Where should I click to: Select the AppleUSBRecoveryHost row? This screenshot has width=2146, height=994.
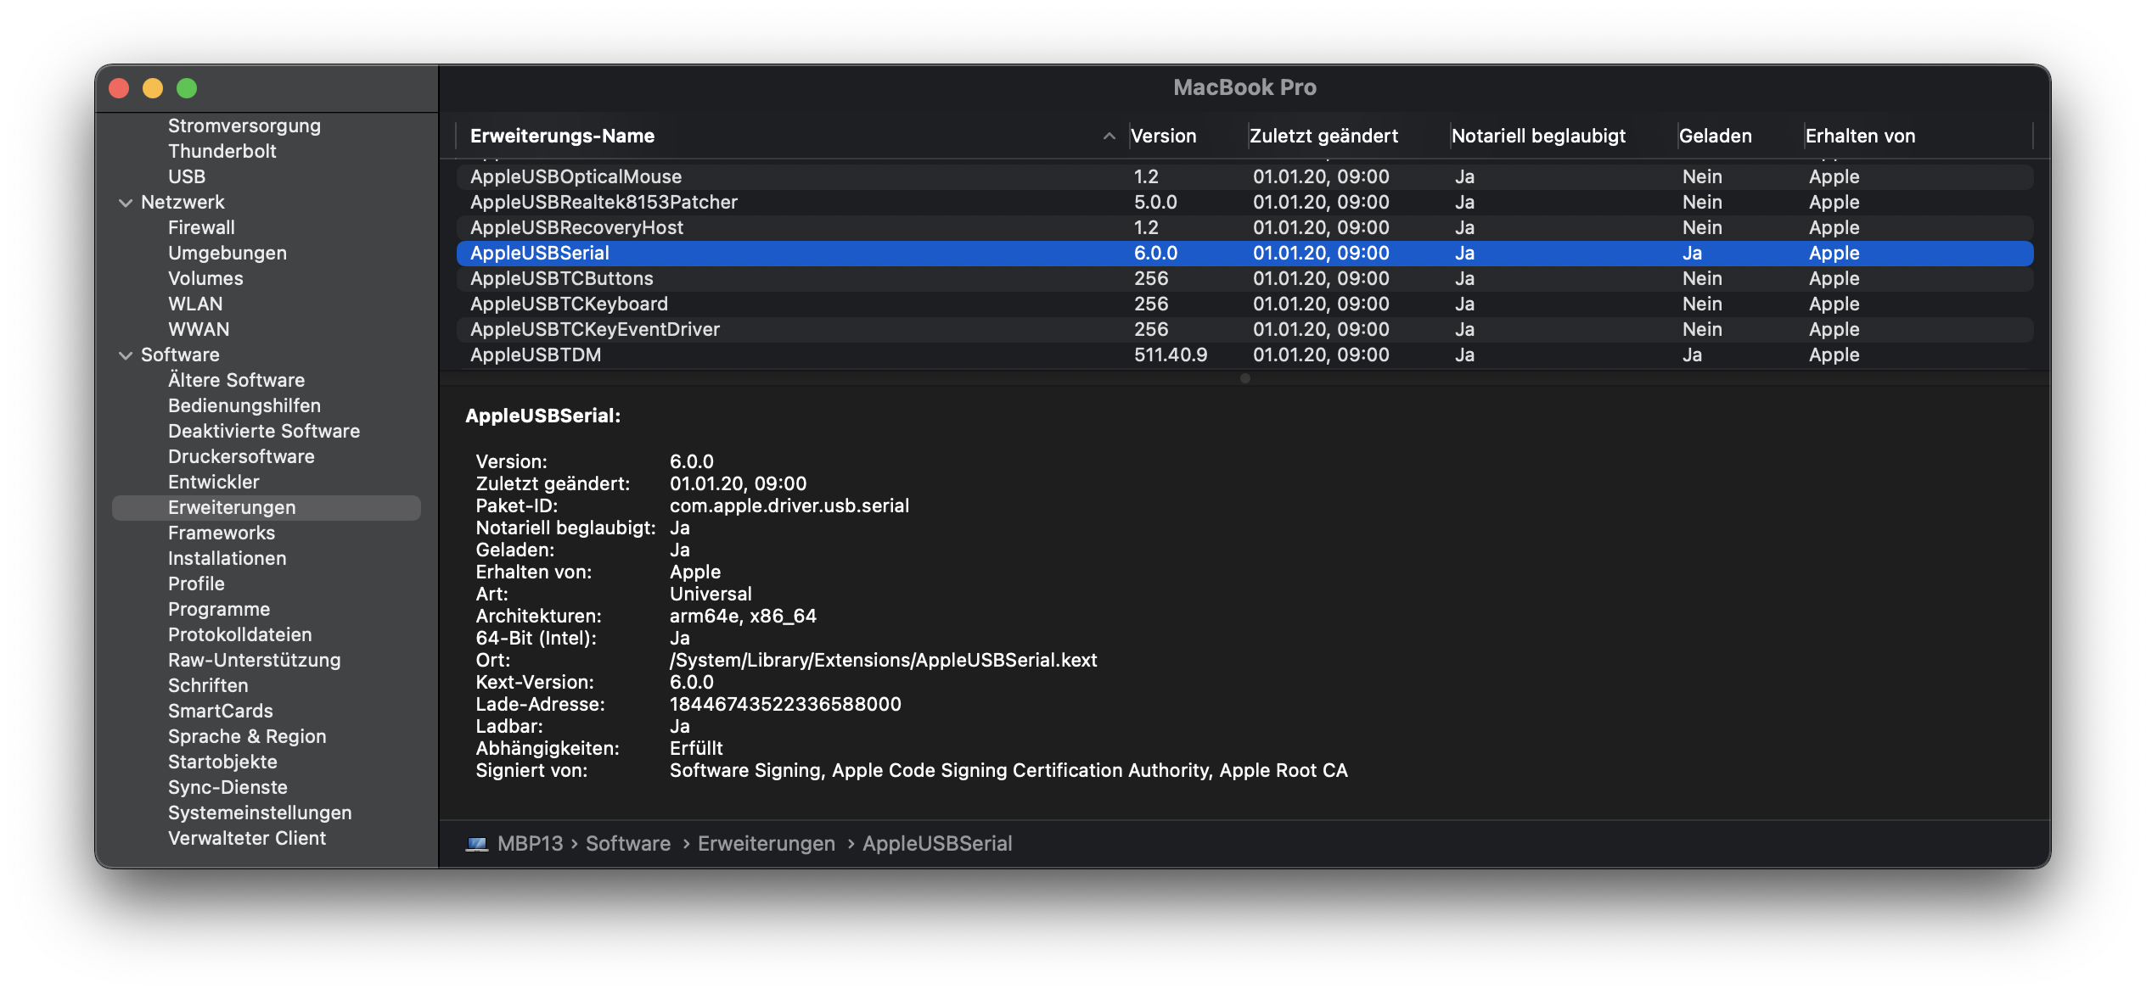1244,227
